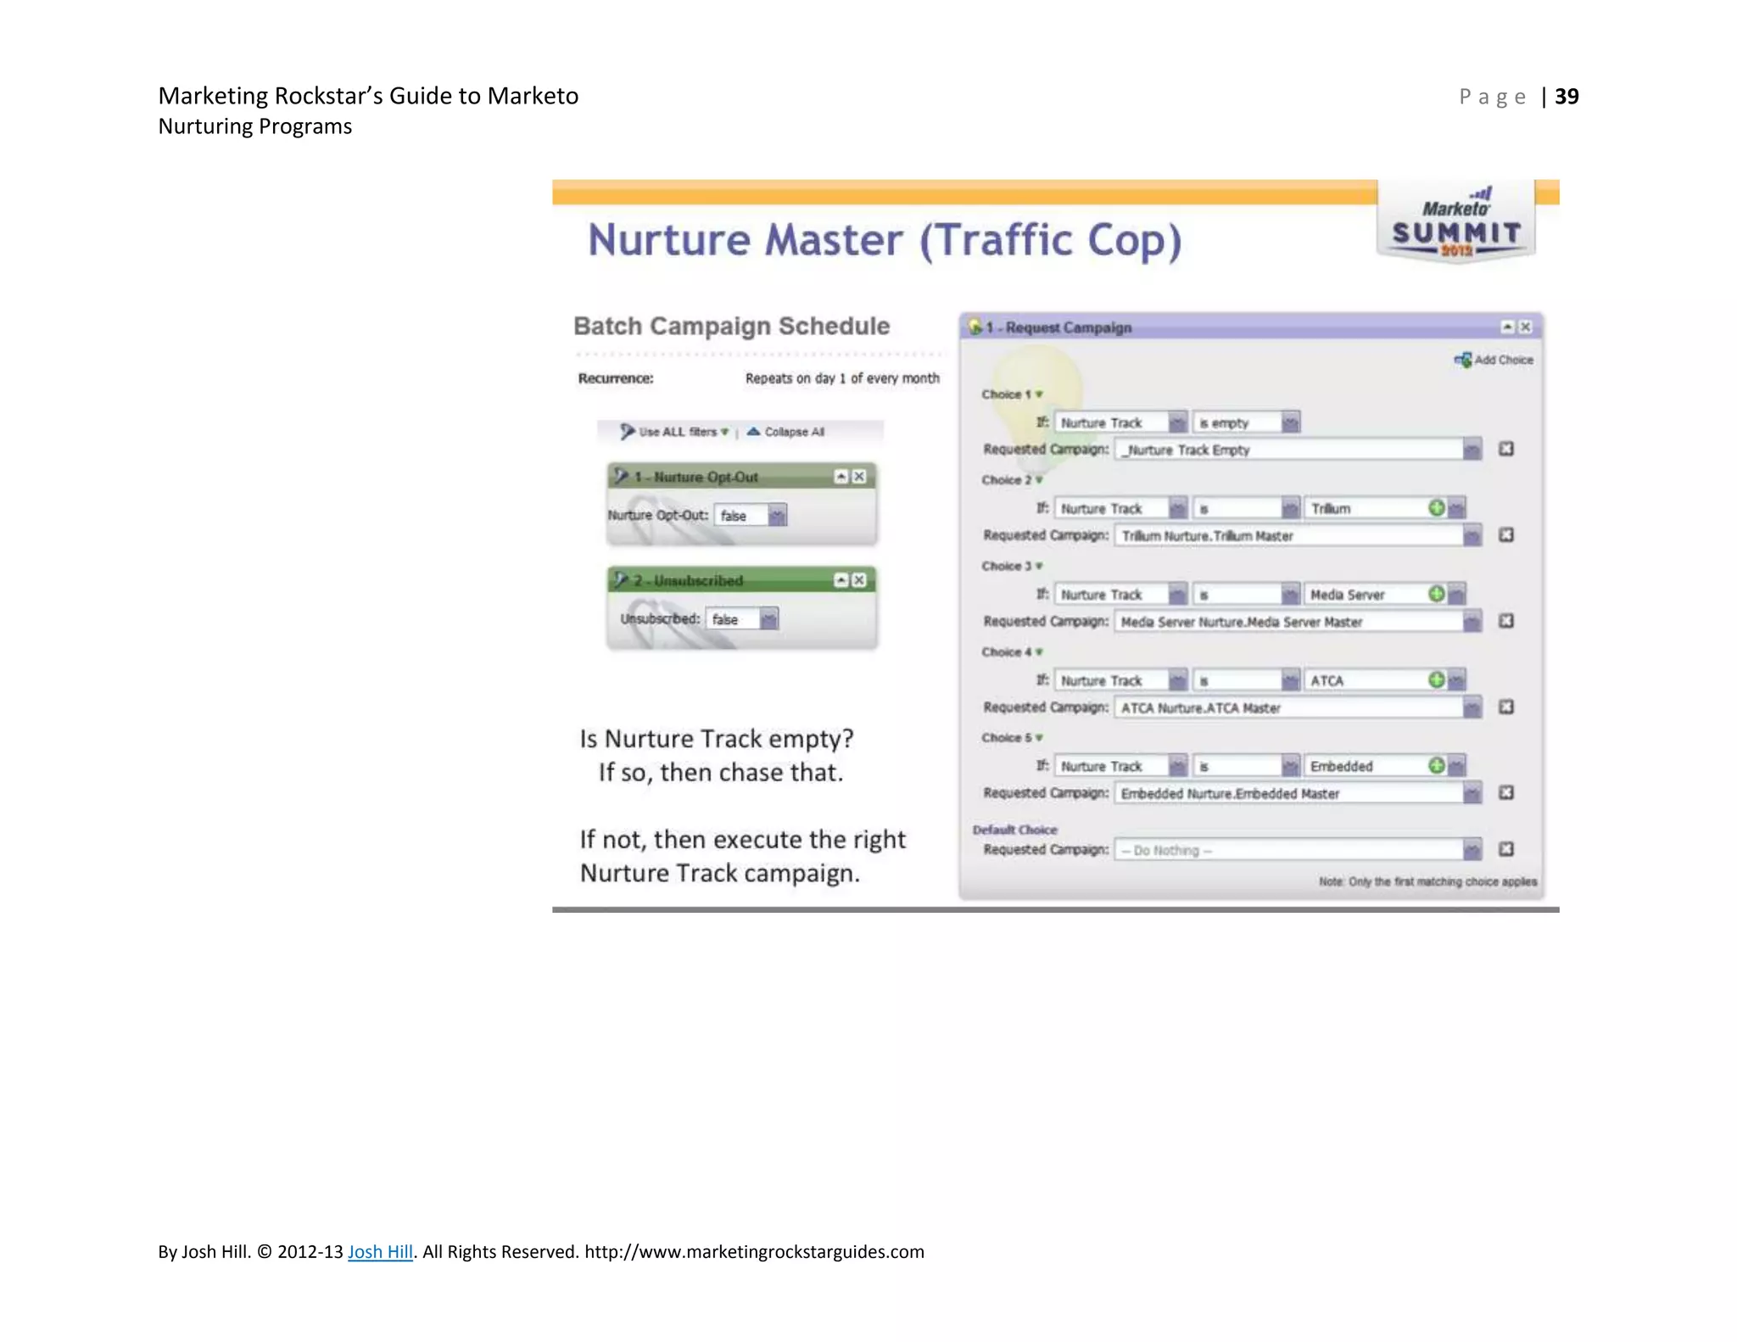Collapse the Unsubscribed filter panel
1737x1342 pixels.
coord(841,580)
